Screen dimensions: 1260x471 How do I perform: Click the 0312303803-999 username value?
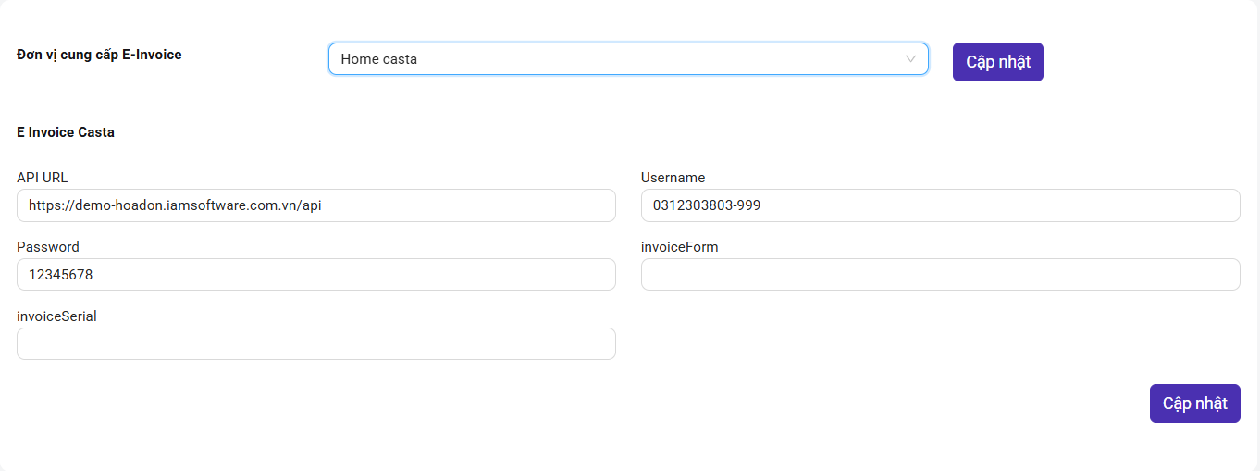coord(707,205)
